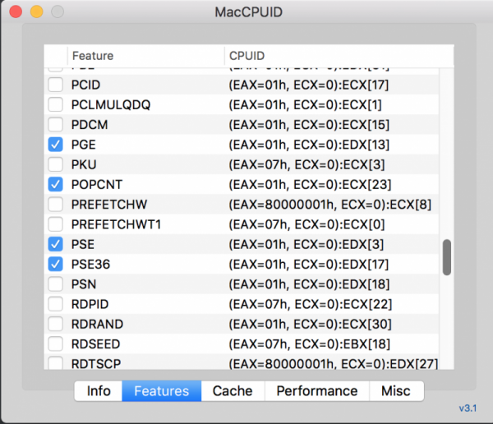Select the Misc tab
This screenshot has width=493, height=424.
397,391
